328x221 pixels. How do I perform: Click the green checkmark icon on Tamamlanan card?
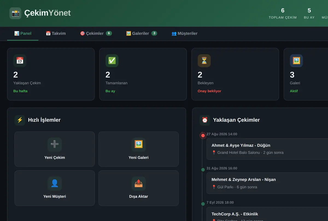coord(112,60)
